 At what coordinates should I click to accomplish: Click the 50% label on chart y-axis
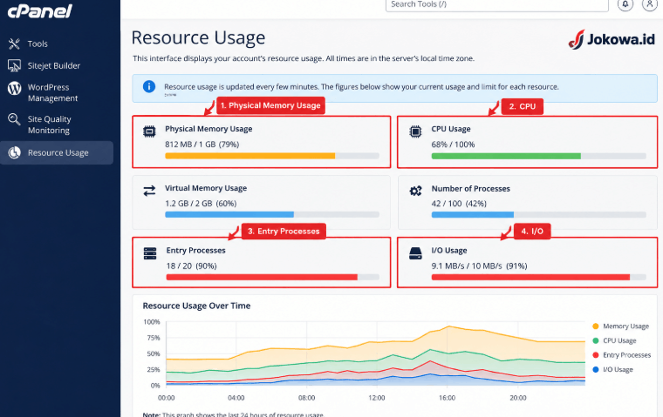[154, 353]
